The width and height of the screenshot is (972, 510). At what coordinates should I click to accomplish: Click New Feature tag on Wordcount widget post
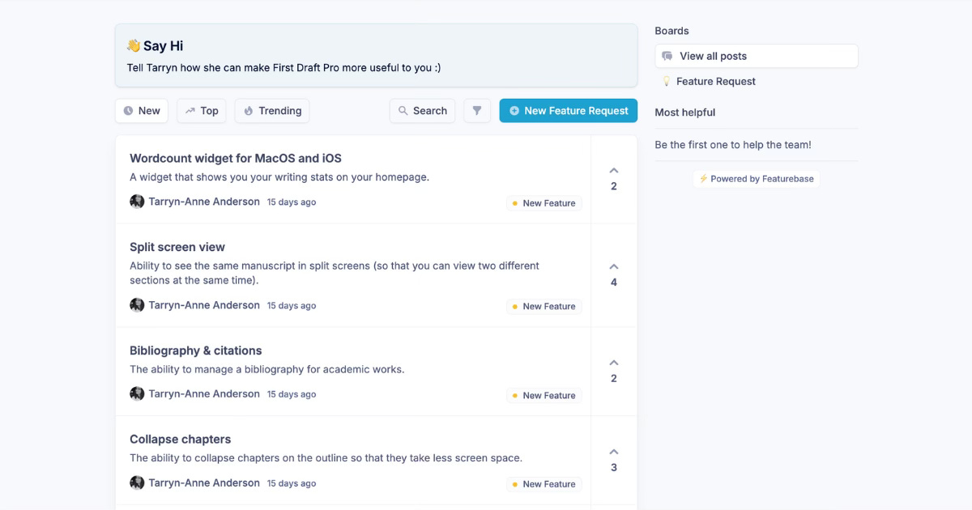[544, 203]
